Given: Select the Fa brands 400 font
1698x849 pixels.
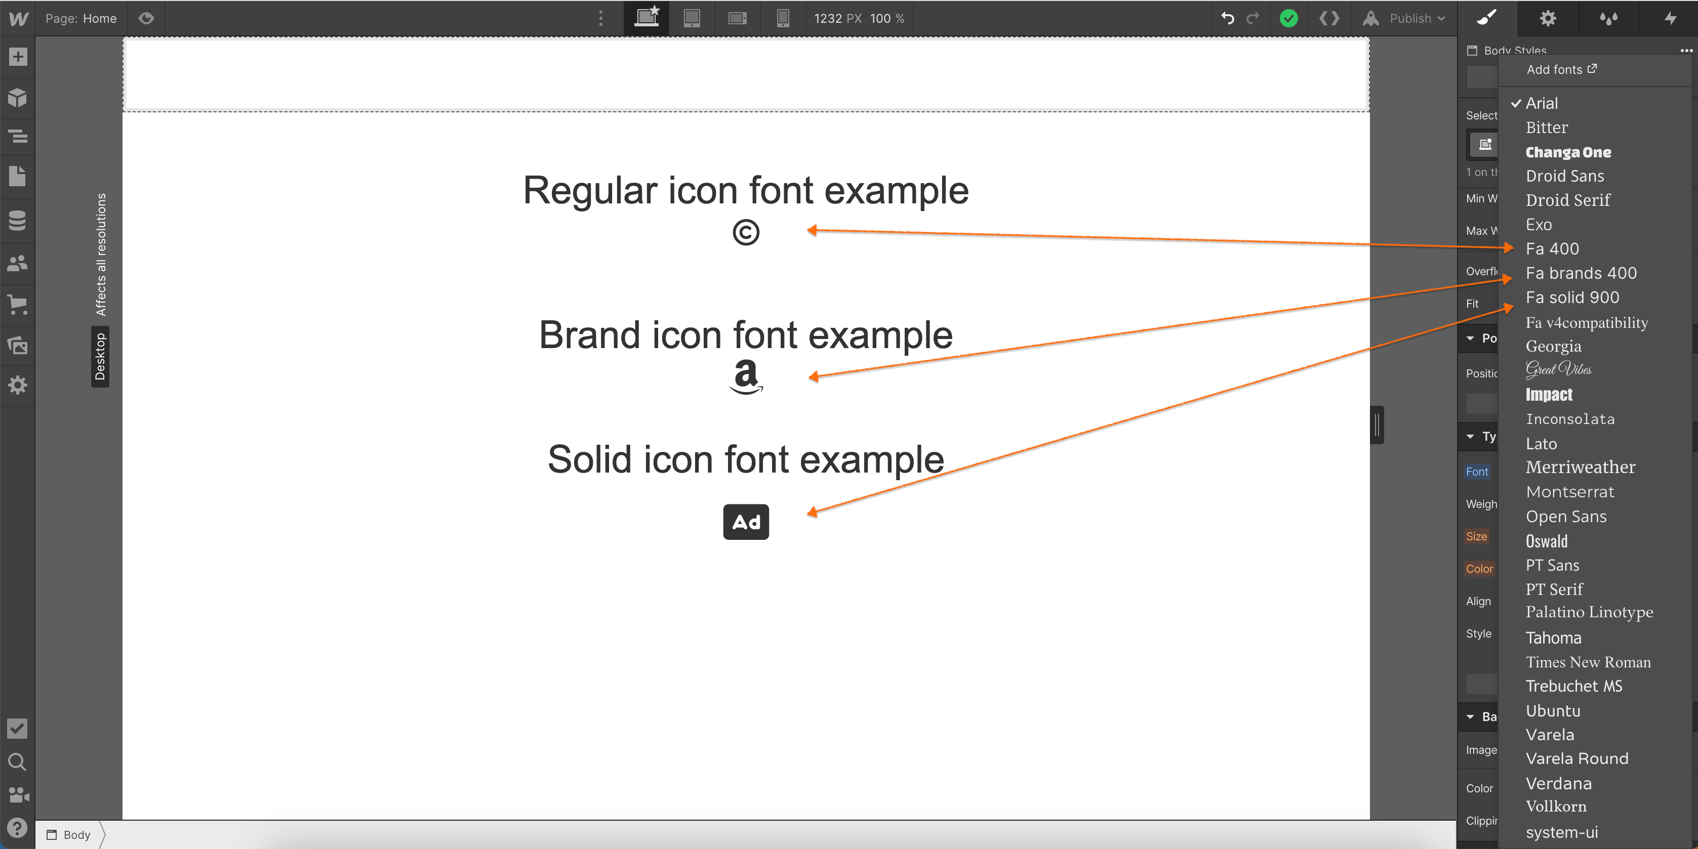Looking at the screenshot, I should point(1581,273).
